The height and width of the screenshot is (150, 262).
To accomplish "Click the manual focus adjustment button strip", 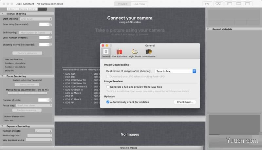I will tap(28, 93).
